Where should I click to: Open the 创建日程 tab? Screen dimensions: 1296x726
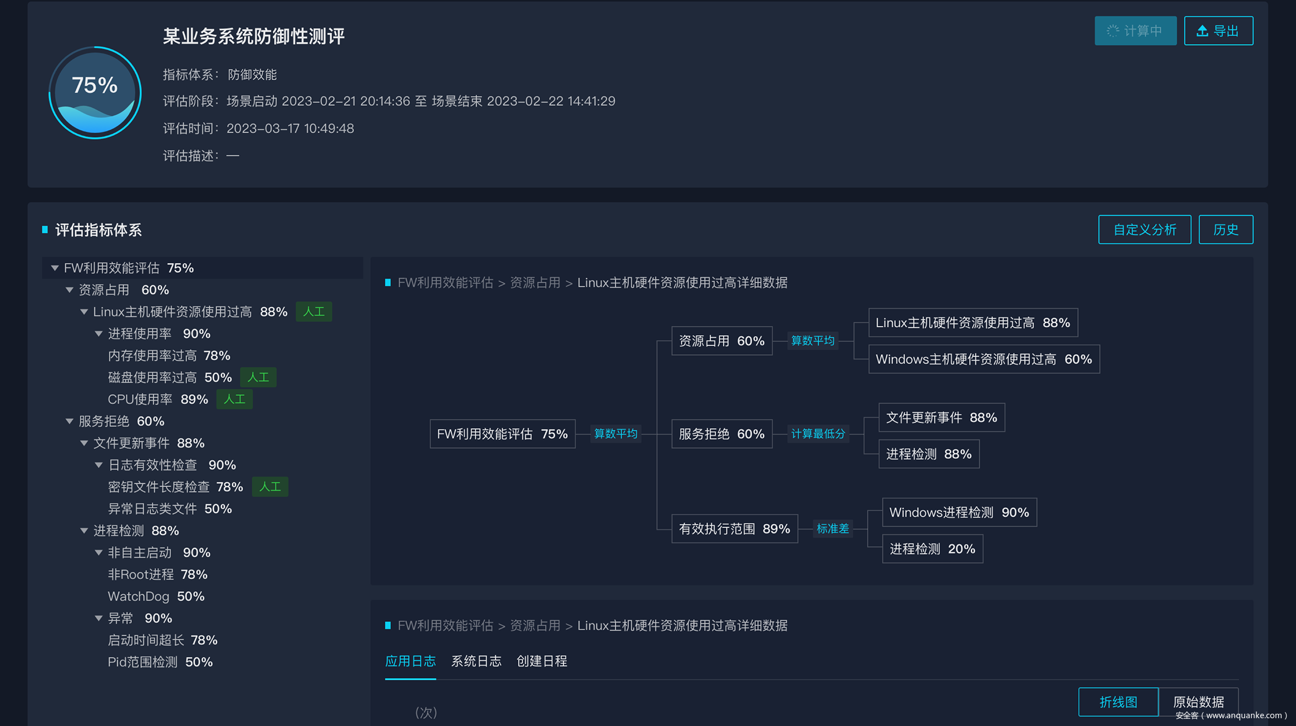click(542, 661)
